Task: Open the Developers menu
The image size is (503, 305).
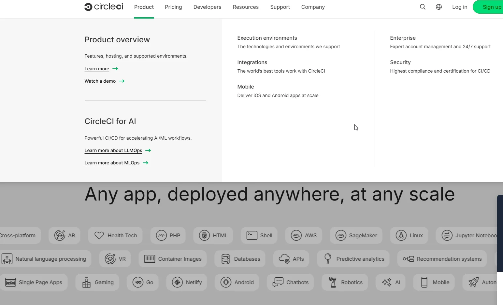Action: pos(207,7)
